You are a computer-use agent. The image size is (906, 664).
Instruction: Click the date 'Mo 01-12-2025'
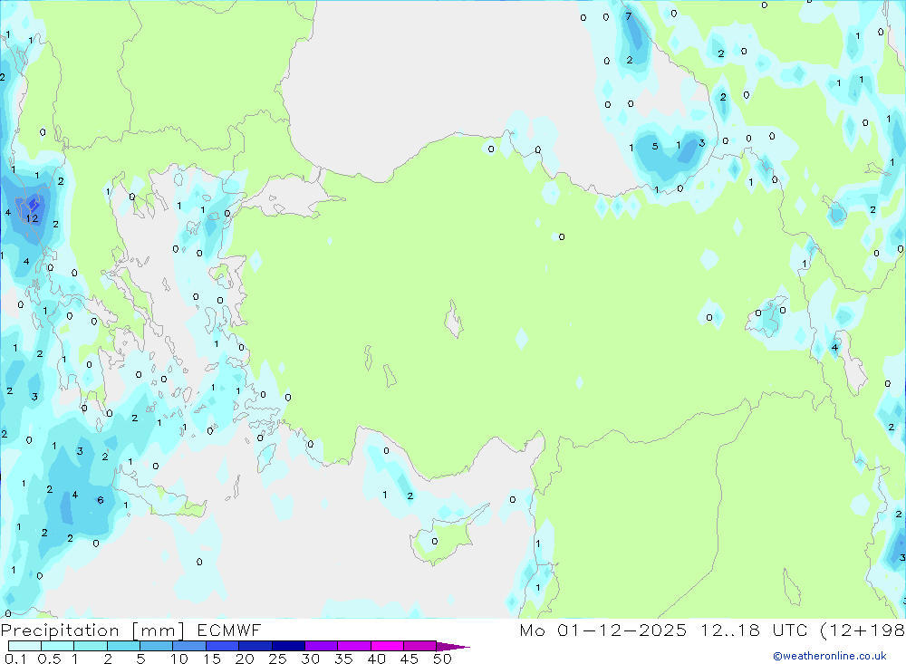[x=603, y=630]
